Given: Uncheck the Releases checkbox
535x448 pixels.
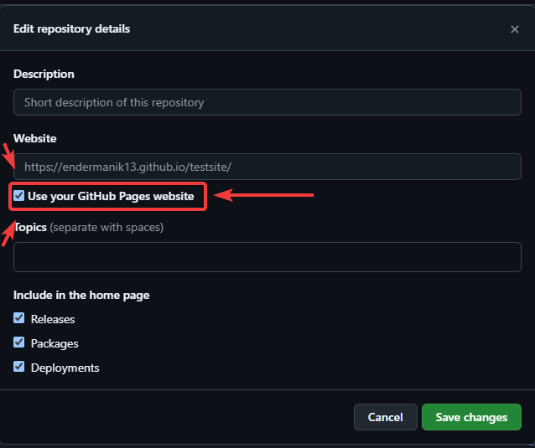Looking at the screenshot, I should point(18,318).
